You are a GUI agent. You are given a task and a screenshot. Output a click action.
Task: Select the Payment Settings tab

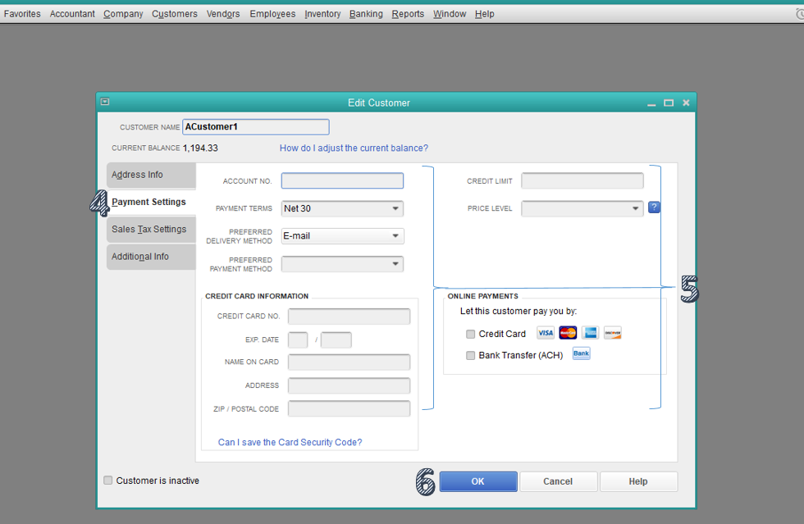(x=151, y=202)
